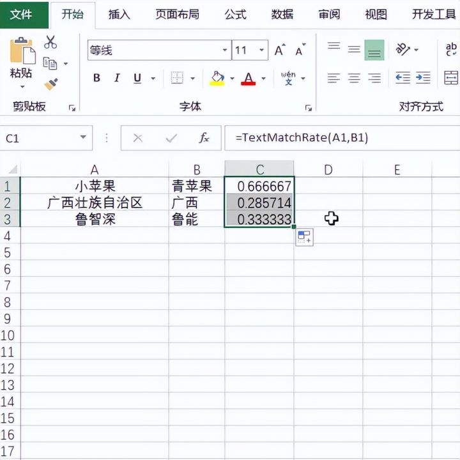Switch to the 开发工具 tab
460x460 pixels.
point(434,14)
